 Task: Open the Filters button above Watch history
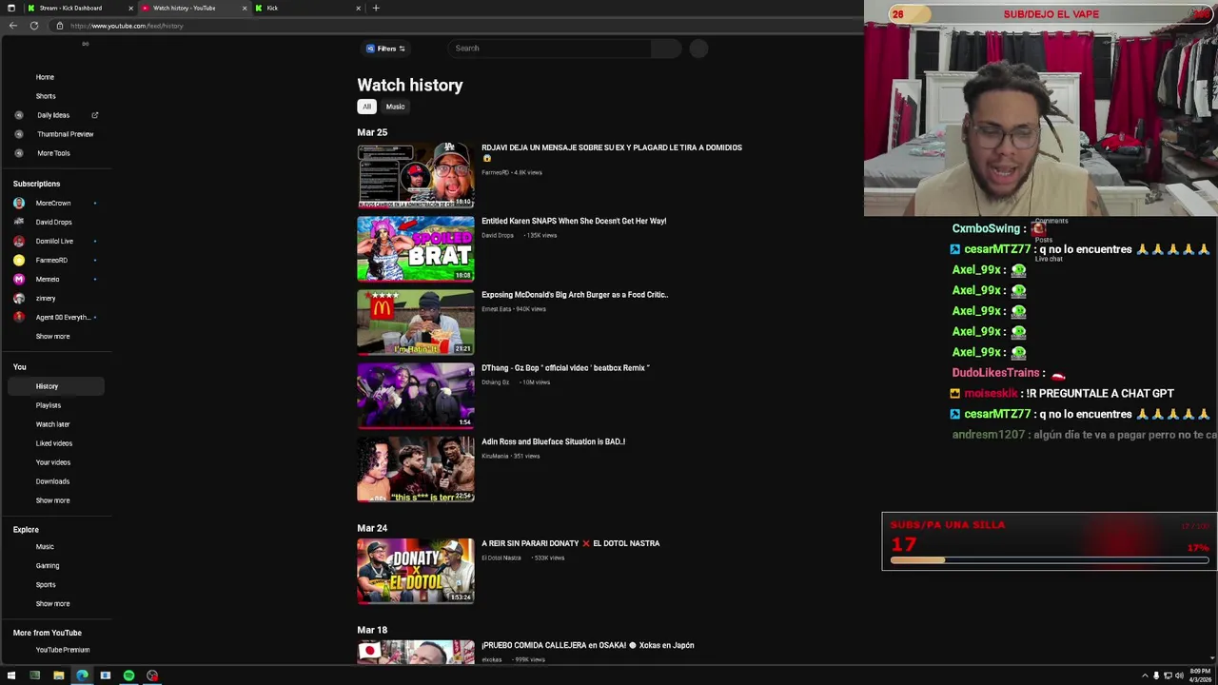point(385,49)
